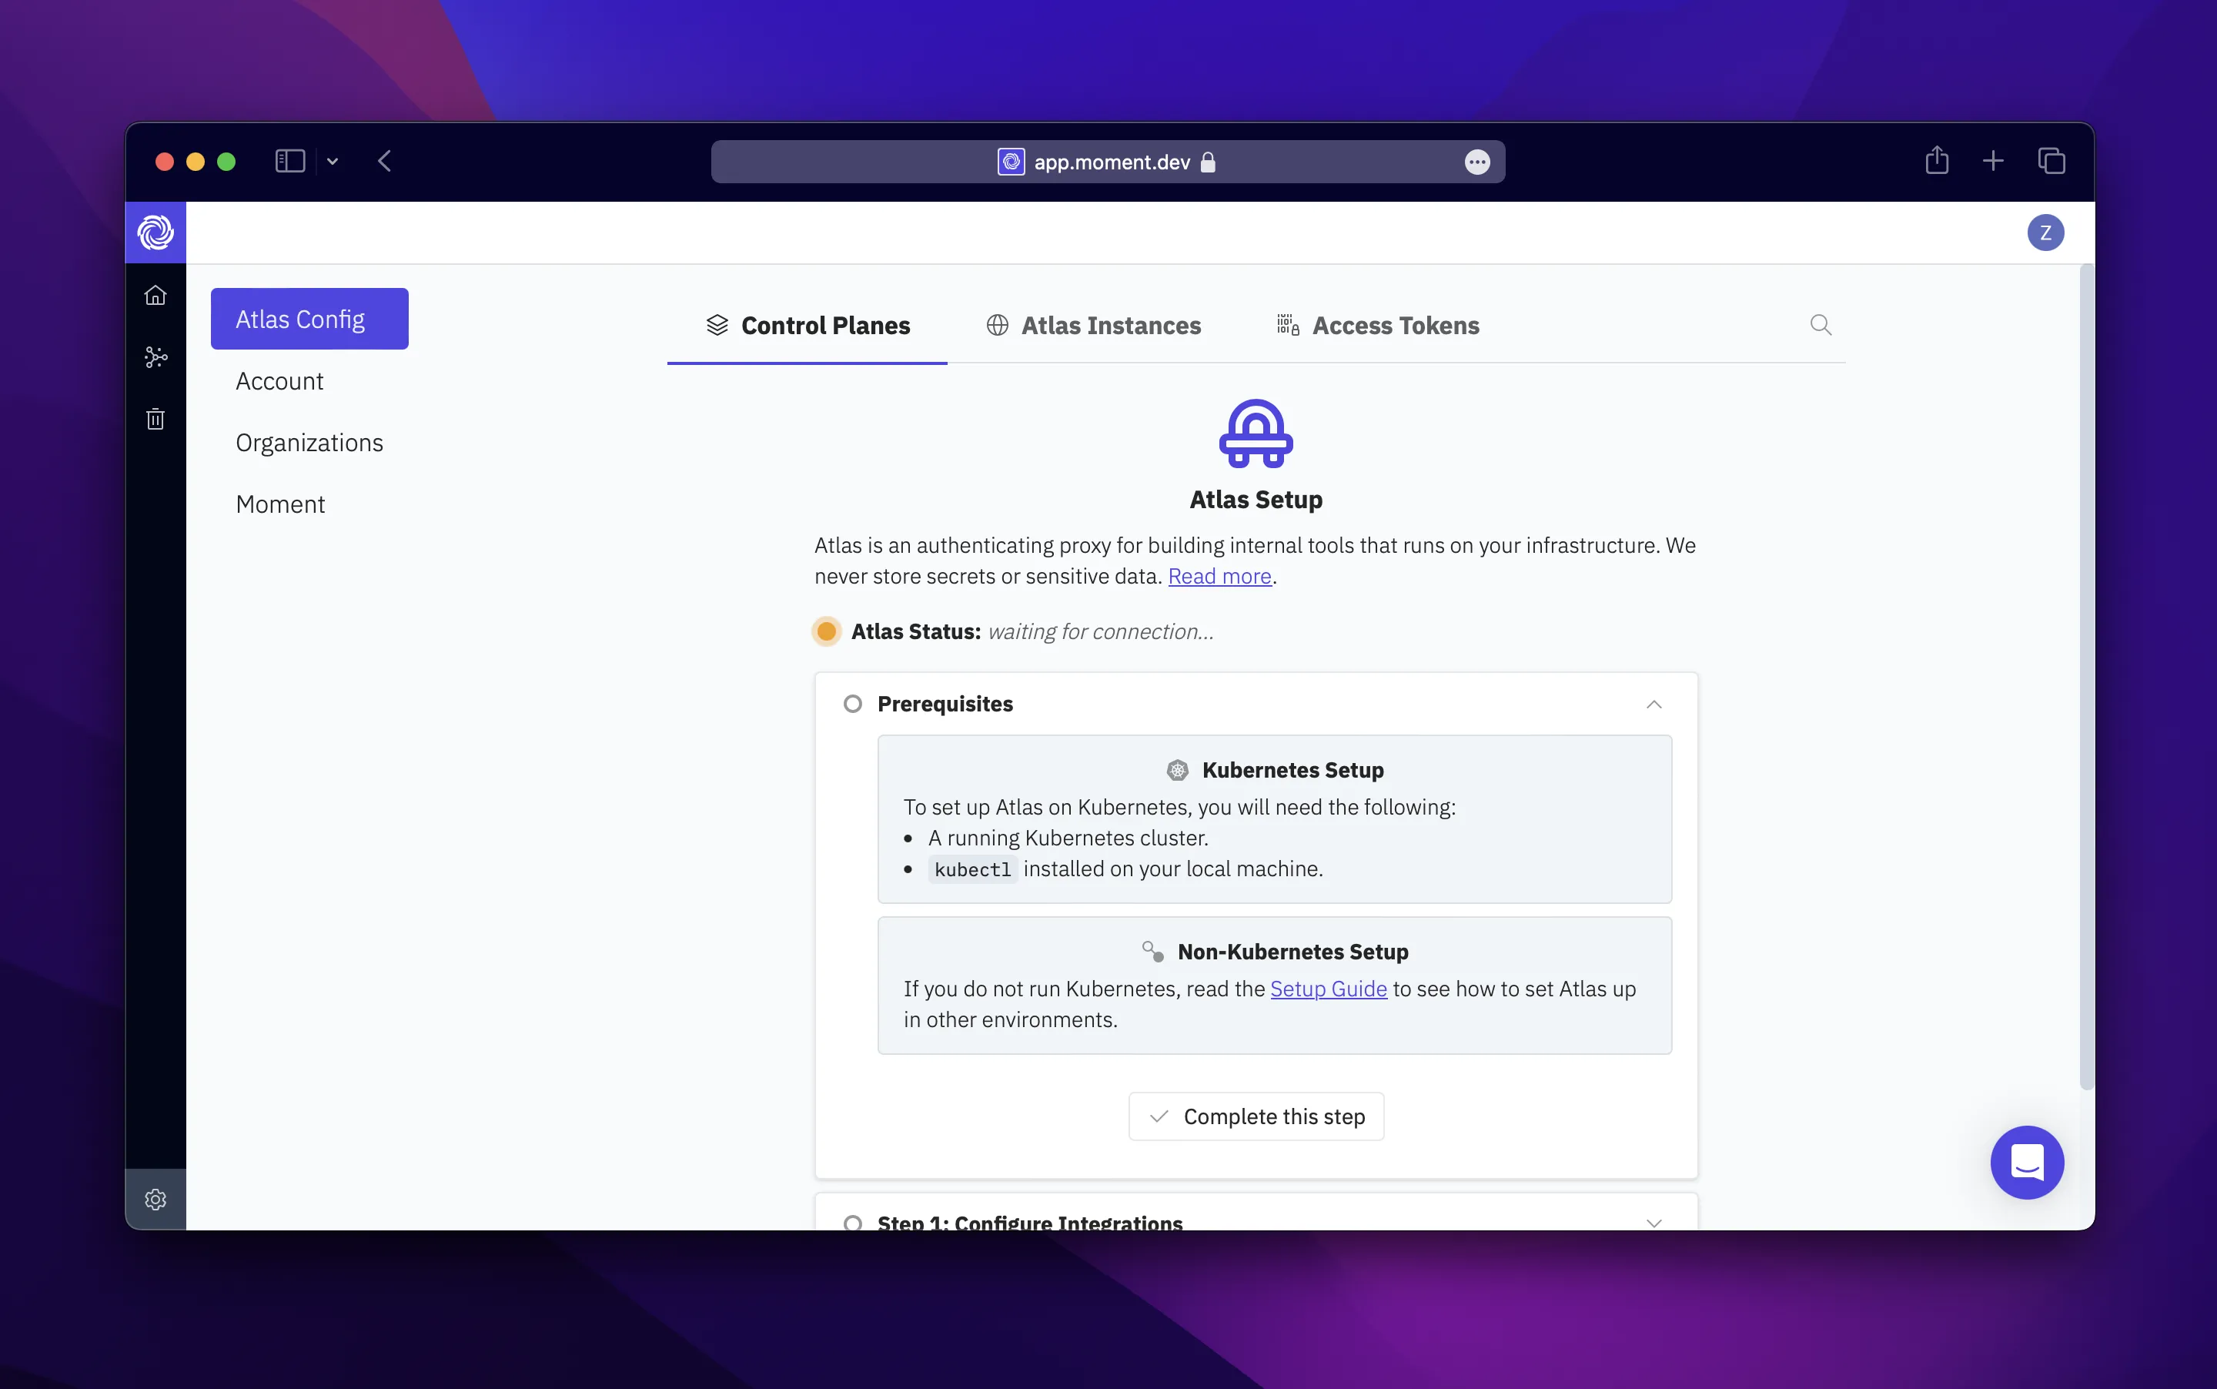Click the Safari share icon

click(1937, 160)
